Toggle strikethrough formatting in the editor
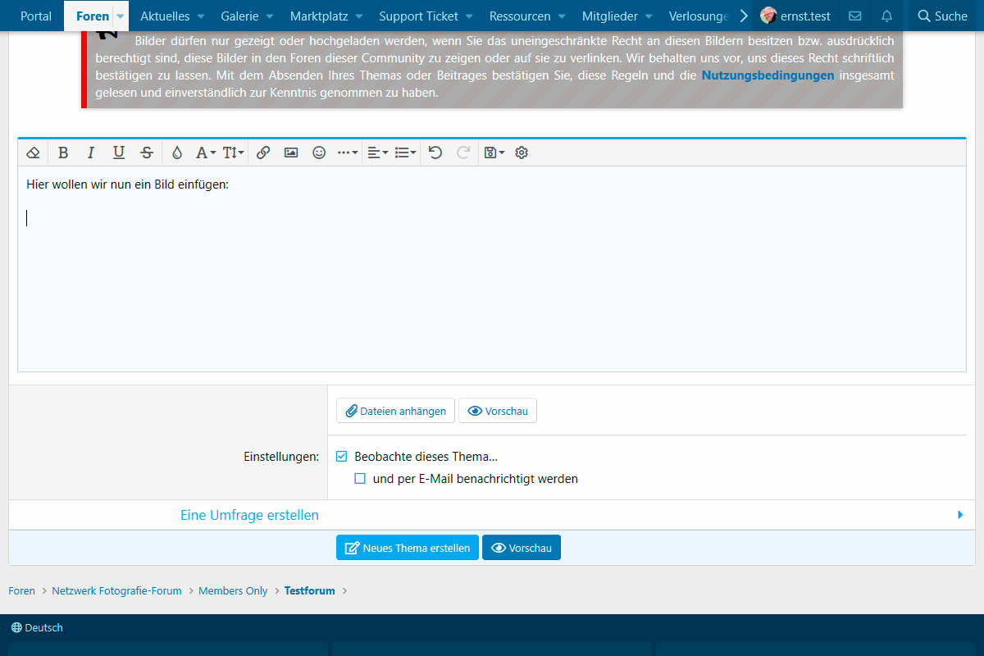Viewport: 984px width, 656px height. point(147,153)
